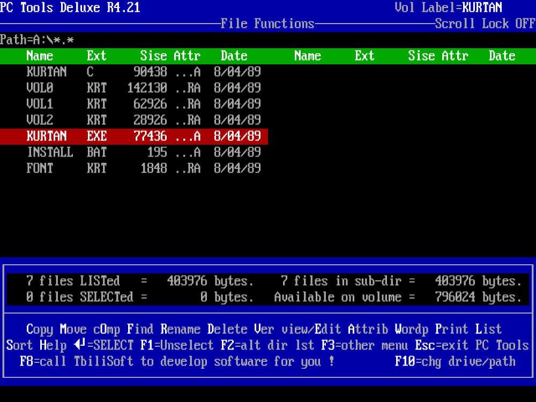This screenshot has height=402, width=536.
Task: Select the Ver verify command
Action: (x=264, y=329)
